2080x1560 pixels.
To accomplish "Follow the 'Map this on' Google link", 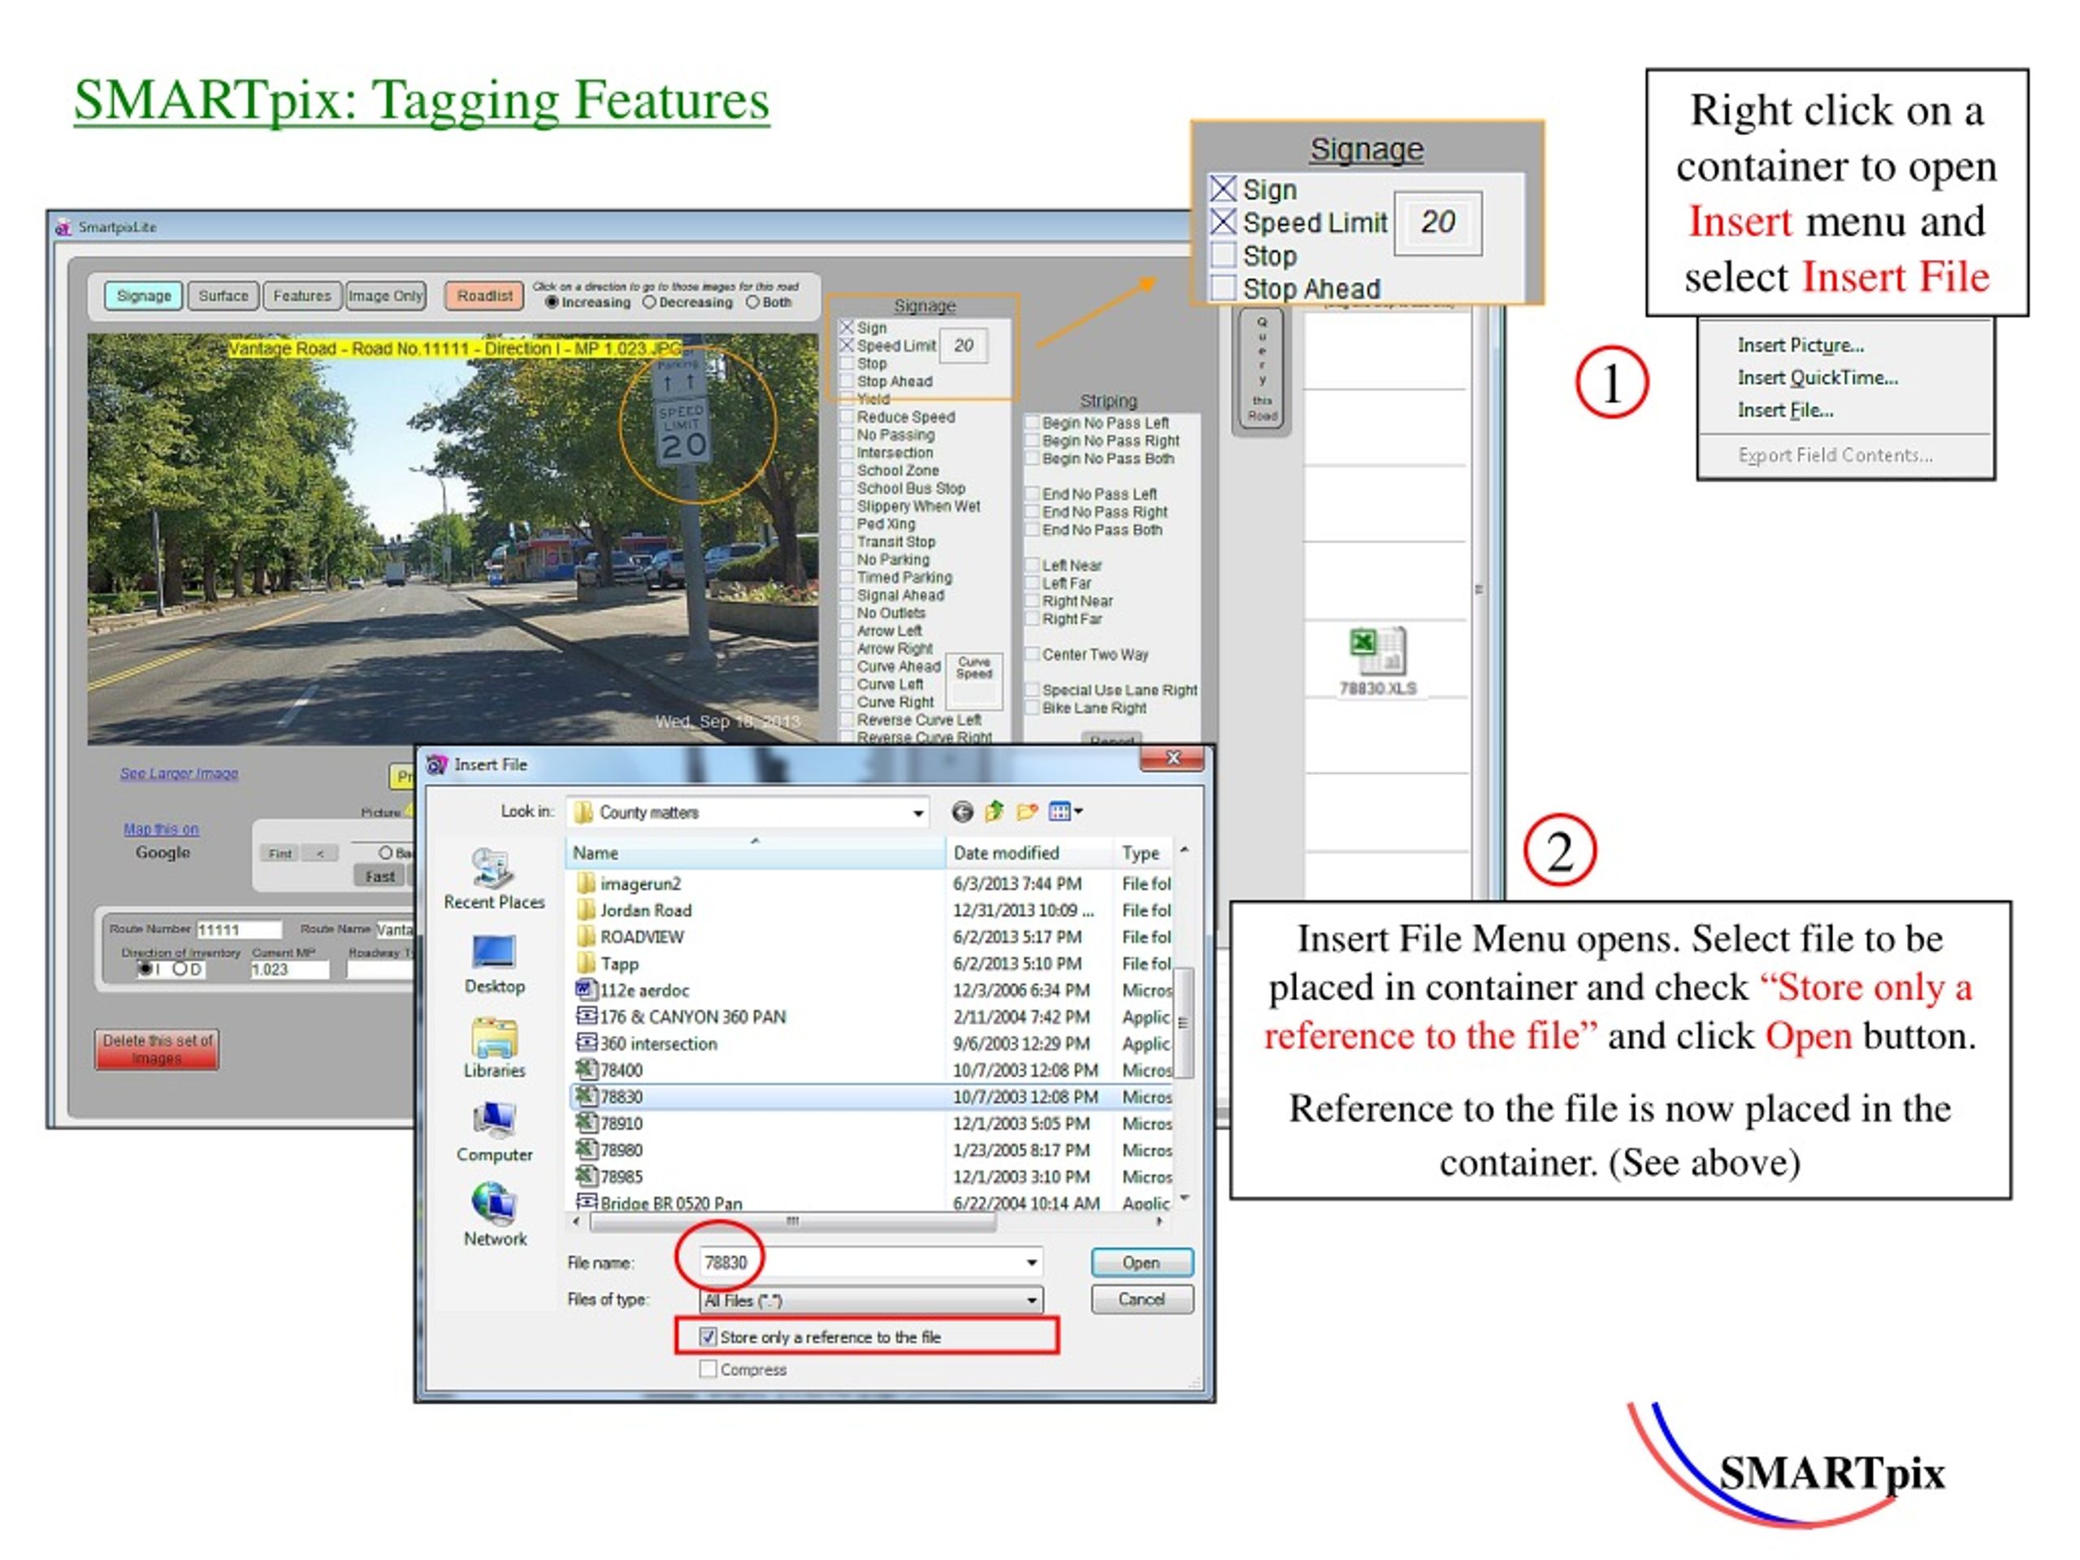I will point(161,830).
